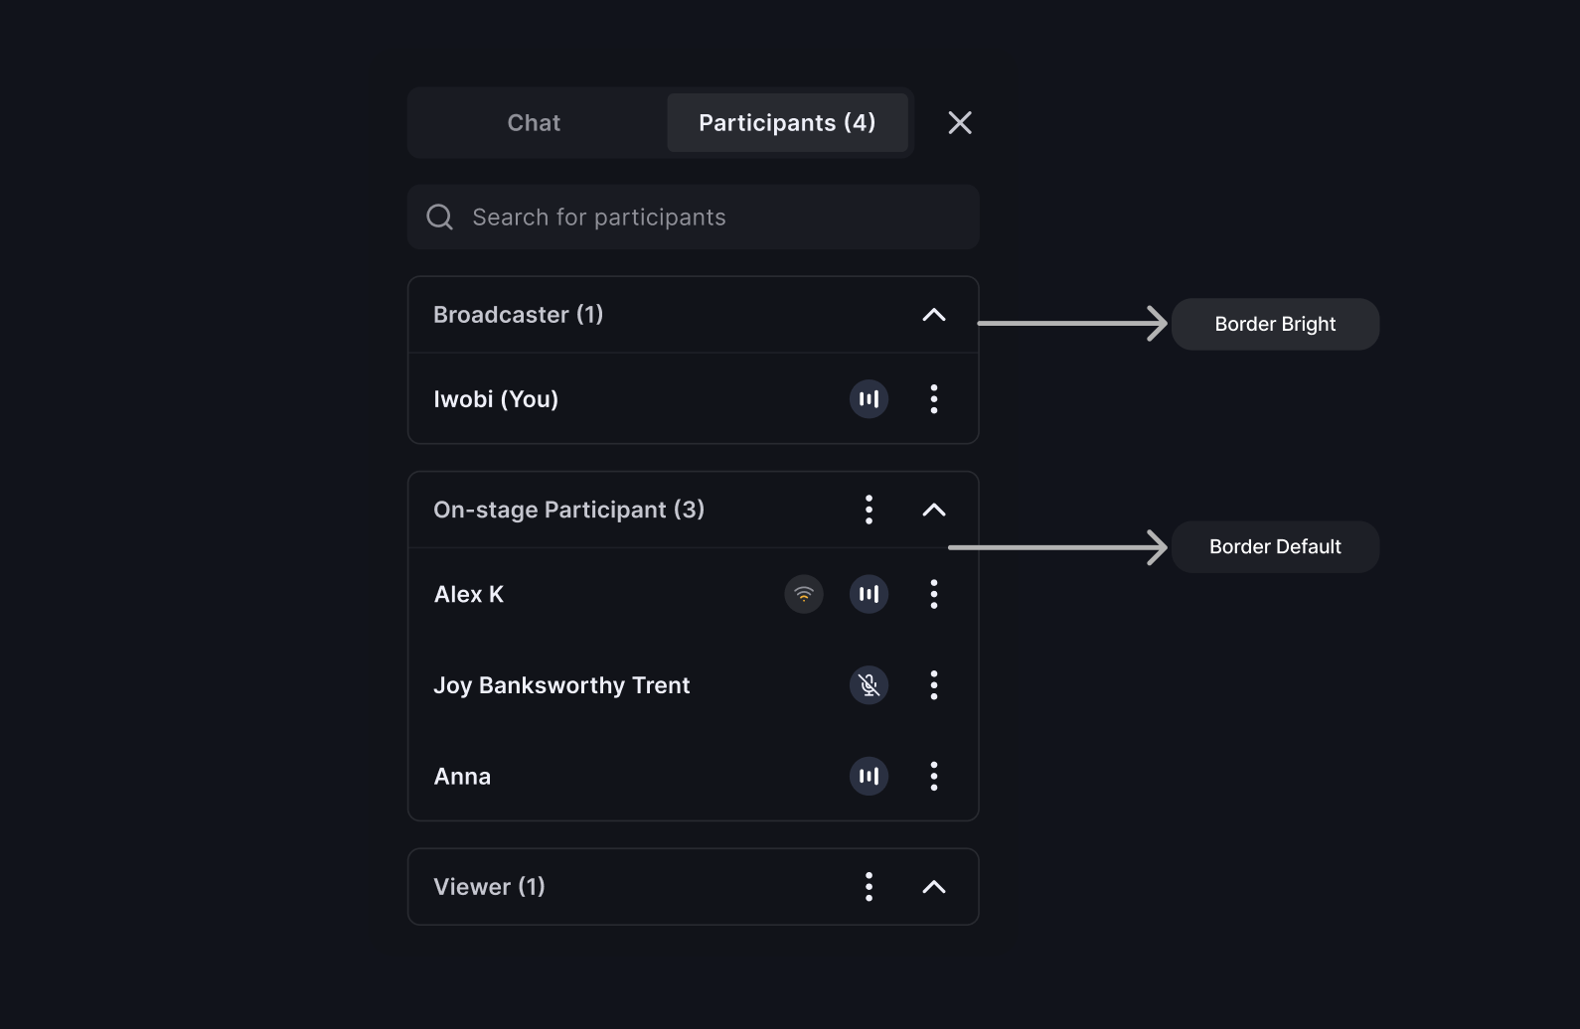Image resolution: width=1580 pixels, height=1029 pixels.
Task: Open Viewer section three-dot menu
Action: click(x=869, y=887)
